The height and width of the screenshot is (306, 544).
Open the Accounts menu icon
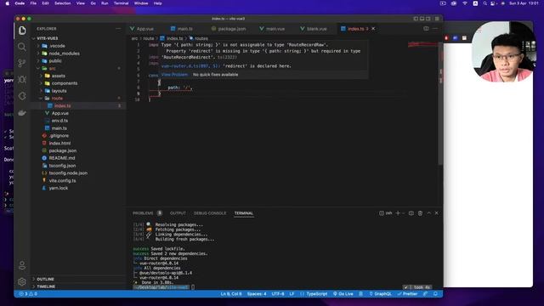22,266
